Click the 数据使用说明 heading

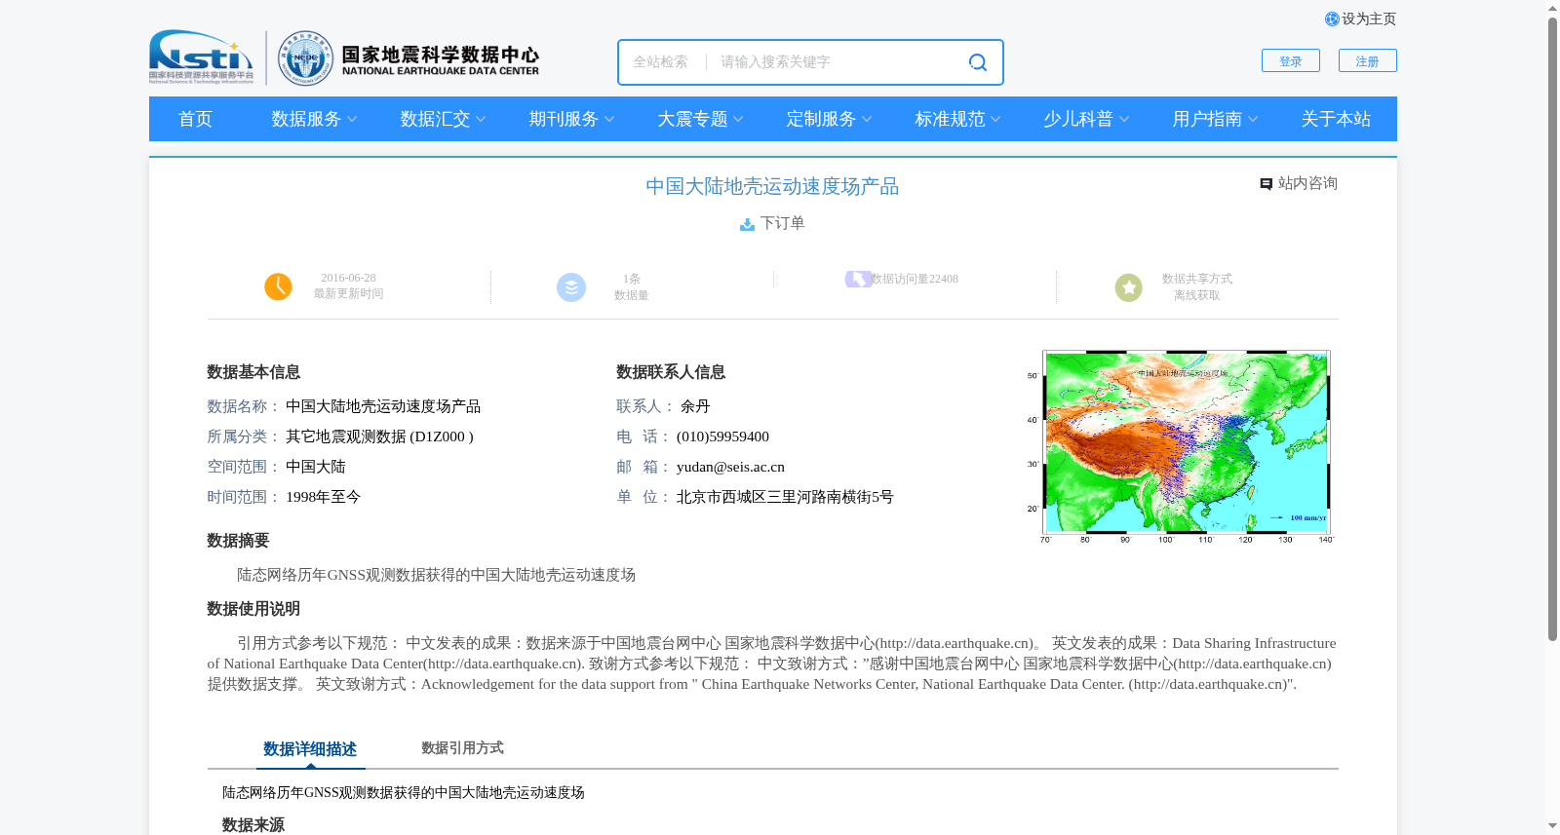253,610
